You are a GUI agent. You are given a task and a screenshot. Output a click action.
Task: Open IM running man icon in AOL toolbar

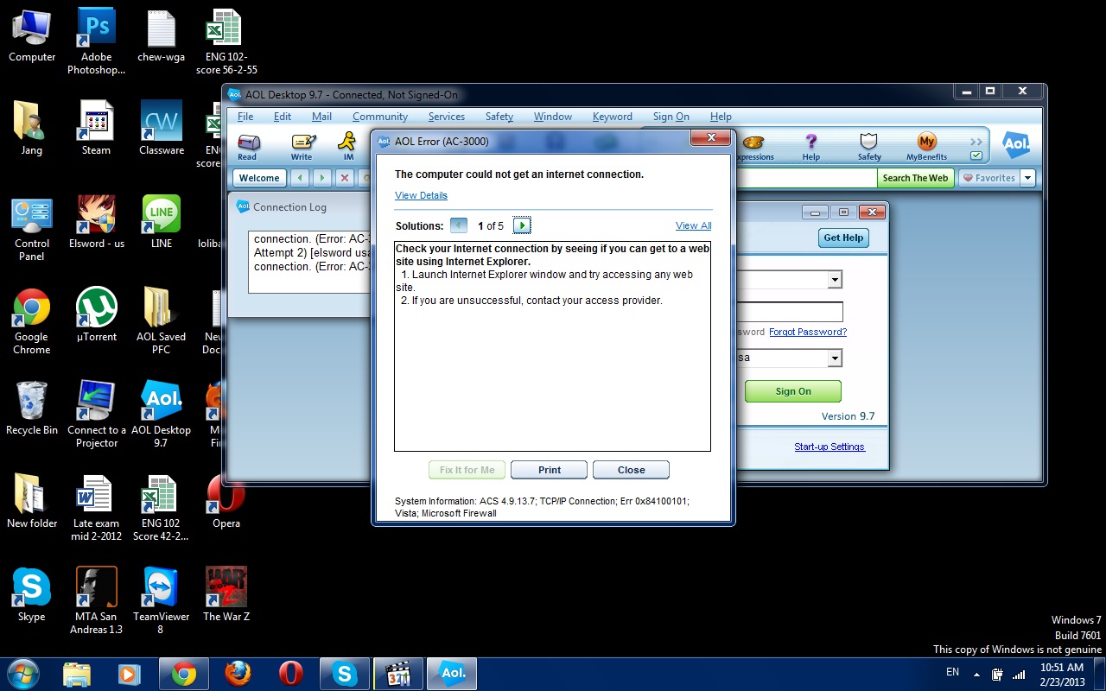pos(347,146)
